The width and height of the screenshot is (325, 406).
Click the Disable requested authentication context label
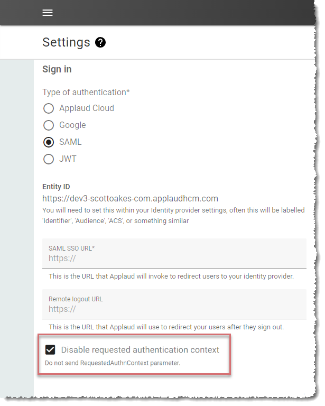tap(140, 350)
